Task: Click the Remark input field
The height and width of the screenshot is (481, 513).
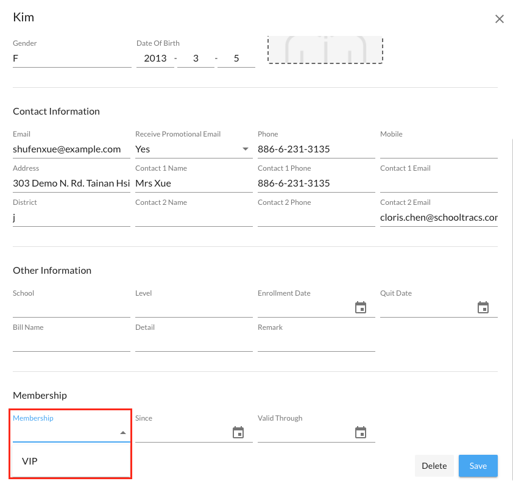Action: (316, 343)
